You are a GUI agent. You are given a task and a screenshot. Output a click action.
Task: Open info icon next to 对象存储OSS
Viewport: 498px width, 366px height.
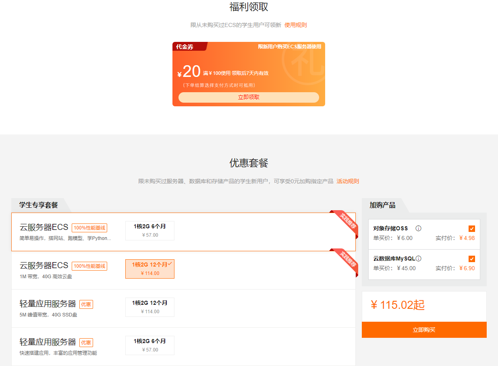pyautogui.click(x=418, y=228)
